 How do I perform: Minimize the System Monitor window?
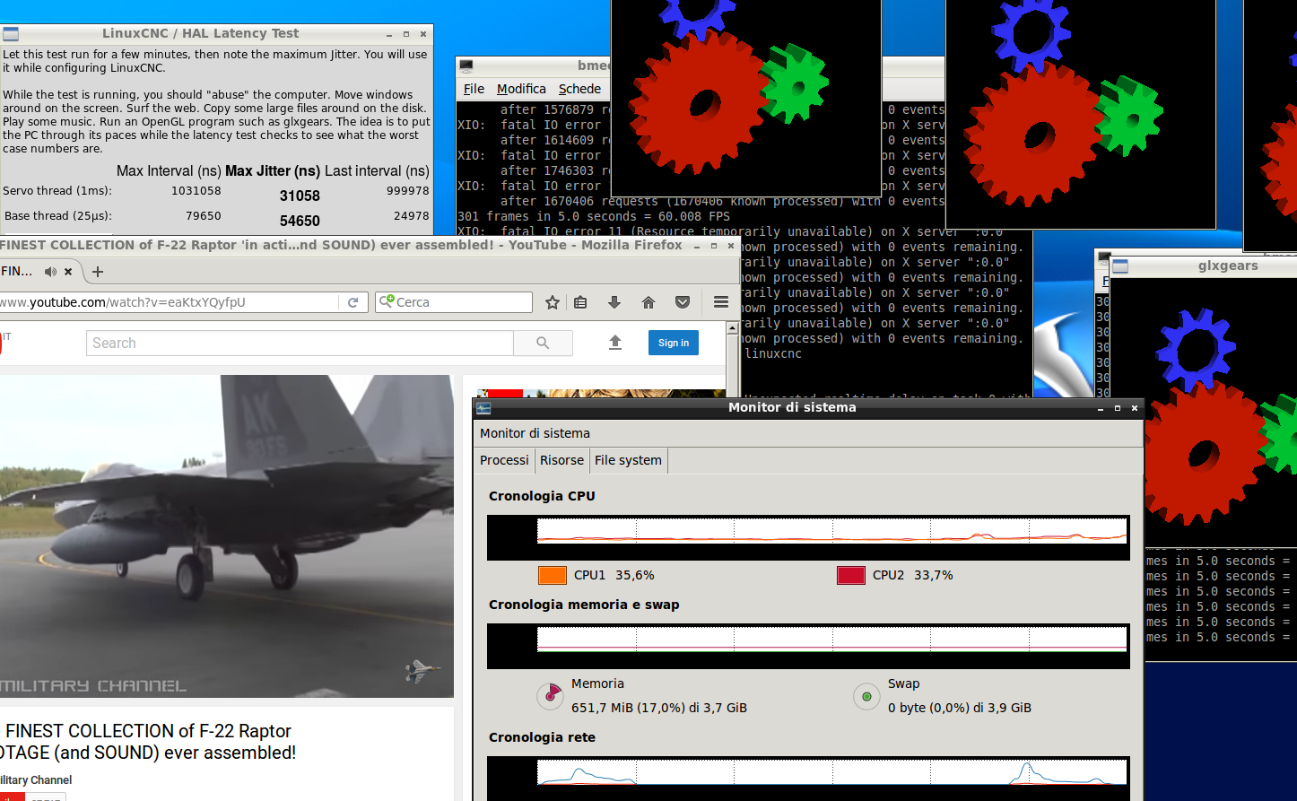[1101, 408]
